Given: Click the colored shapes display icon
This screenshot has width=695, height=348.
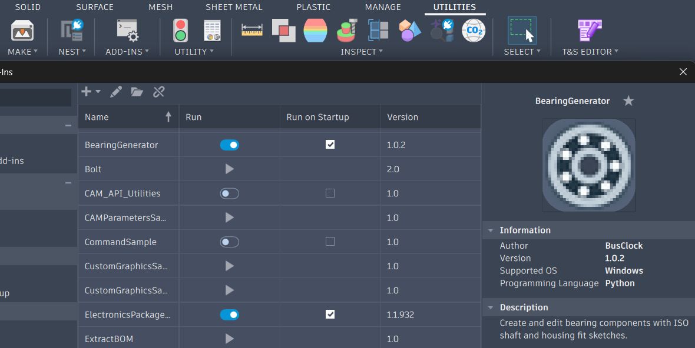Looking at the screenshot, I should 410,31.
